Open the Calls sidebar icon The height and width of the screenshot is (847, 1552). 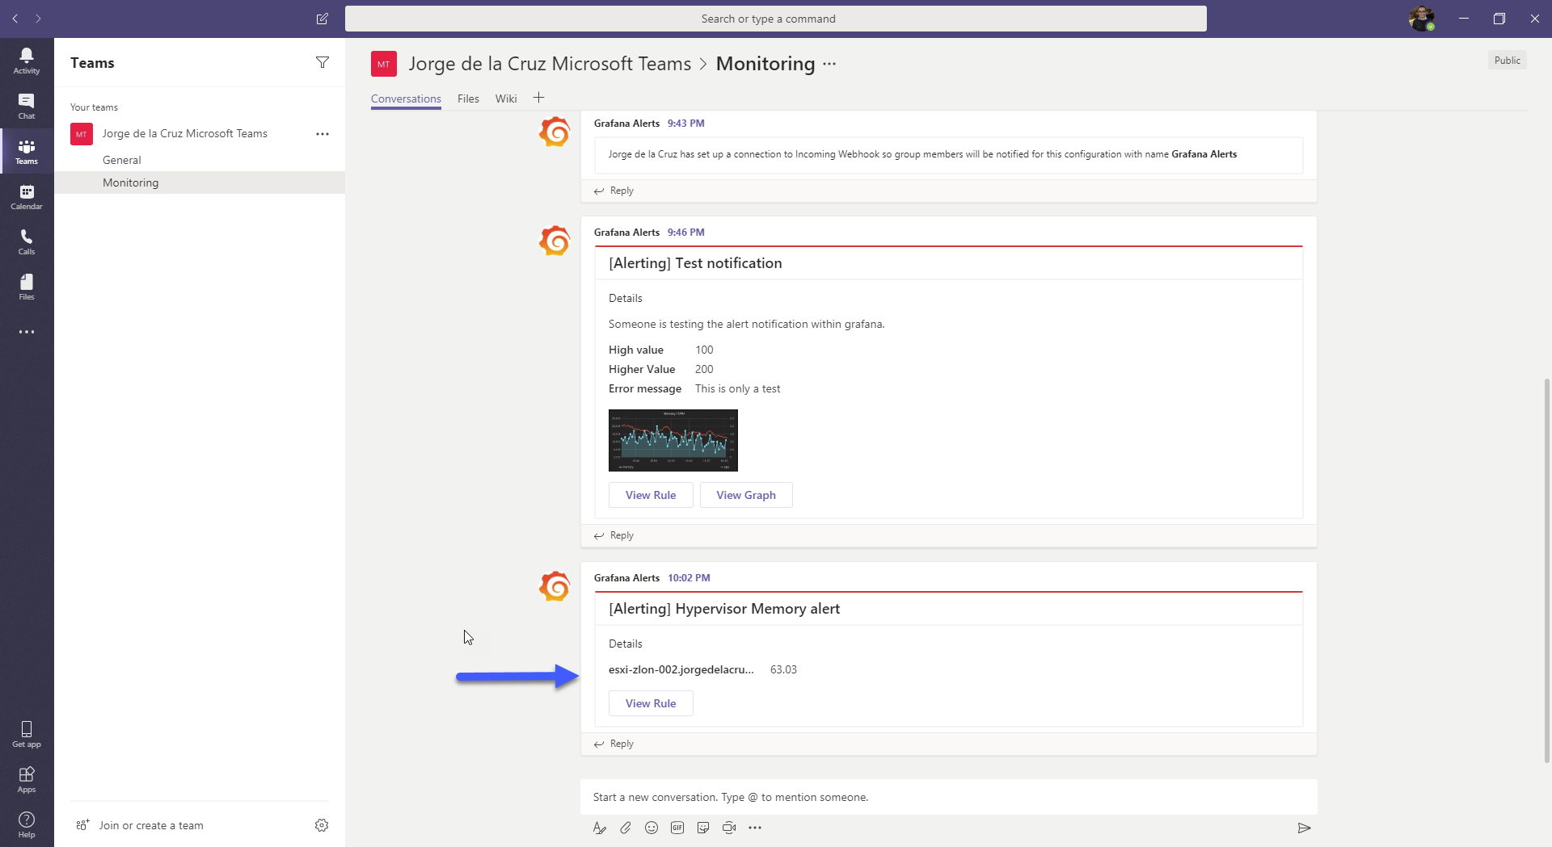pos(27,241)
